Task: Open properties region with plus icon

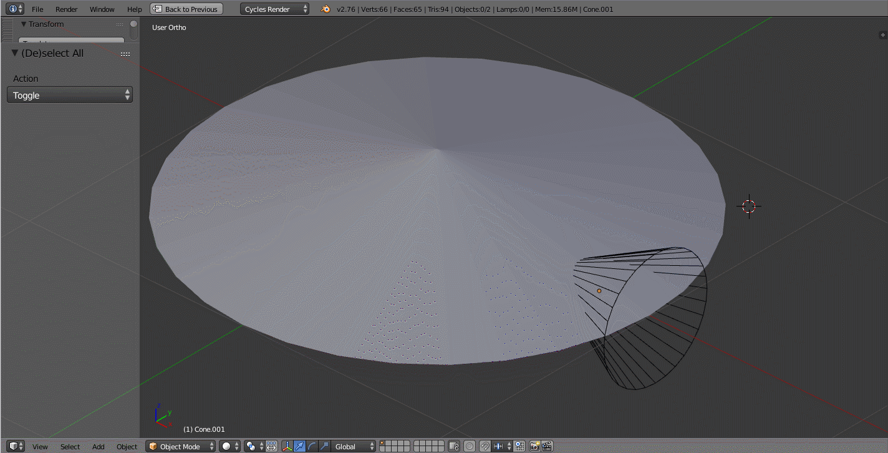Action: pos(882,35)
